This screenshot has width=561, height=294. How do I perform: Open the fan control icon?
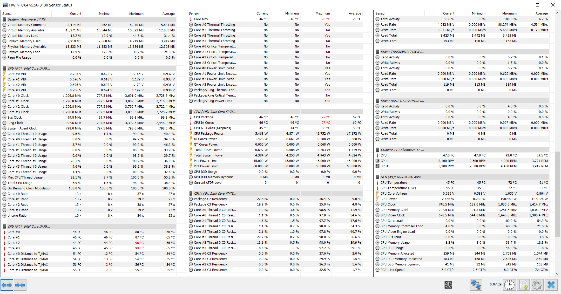(x=448, y=285)
